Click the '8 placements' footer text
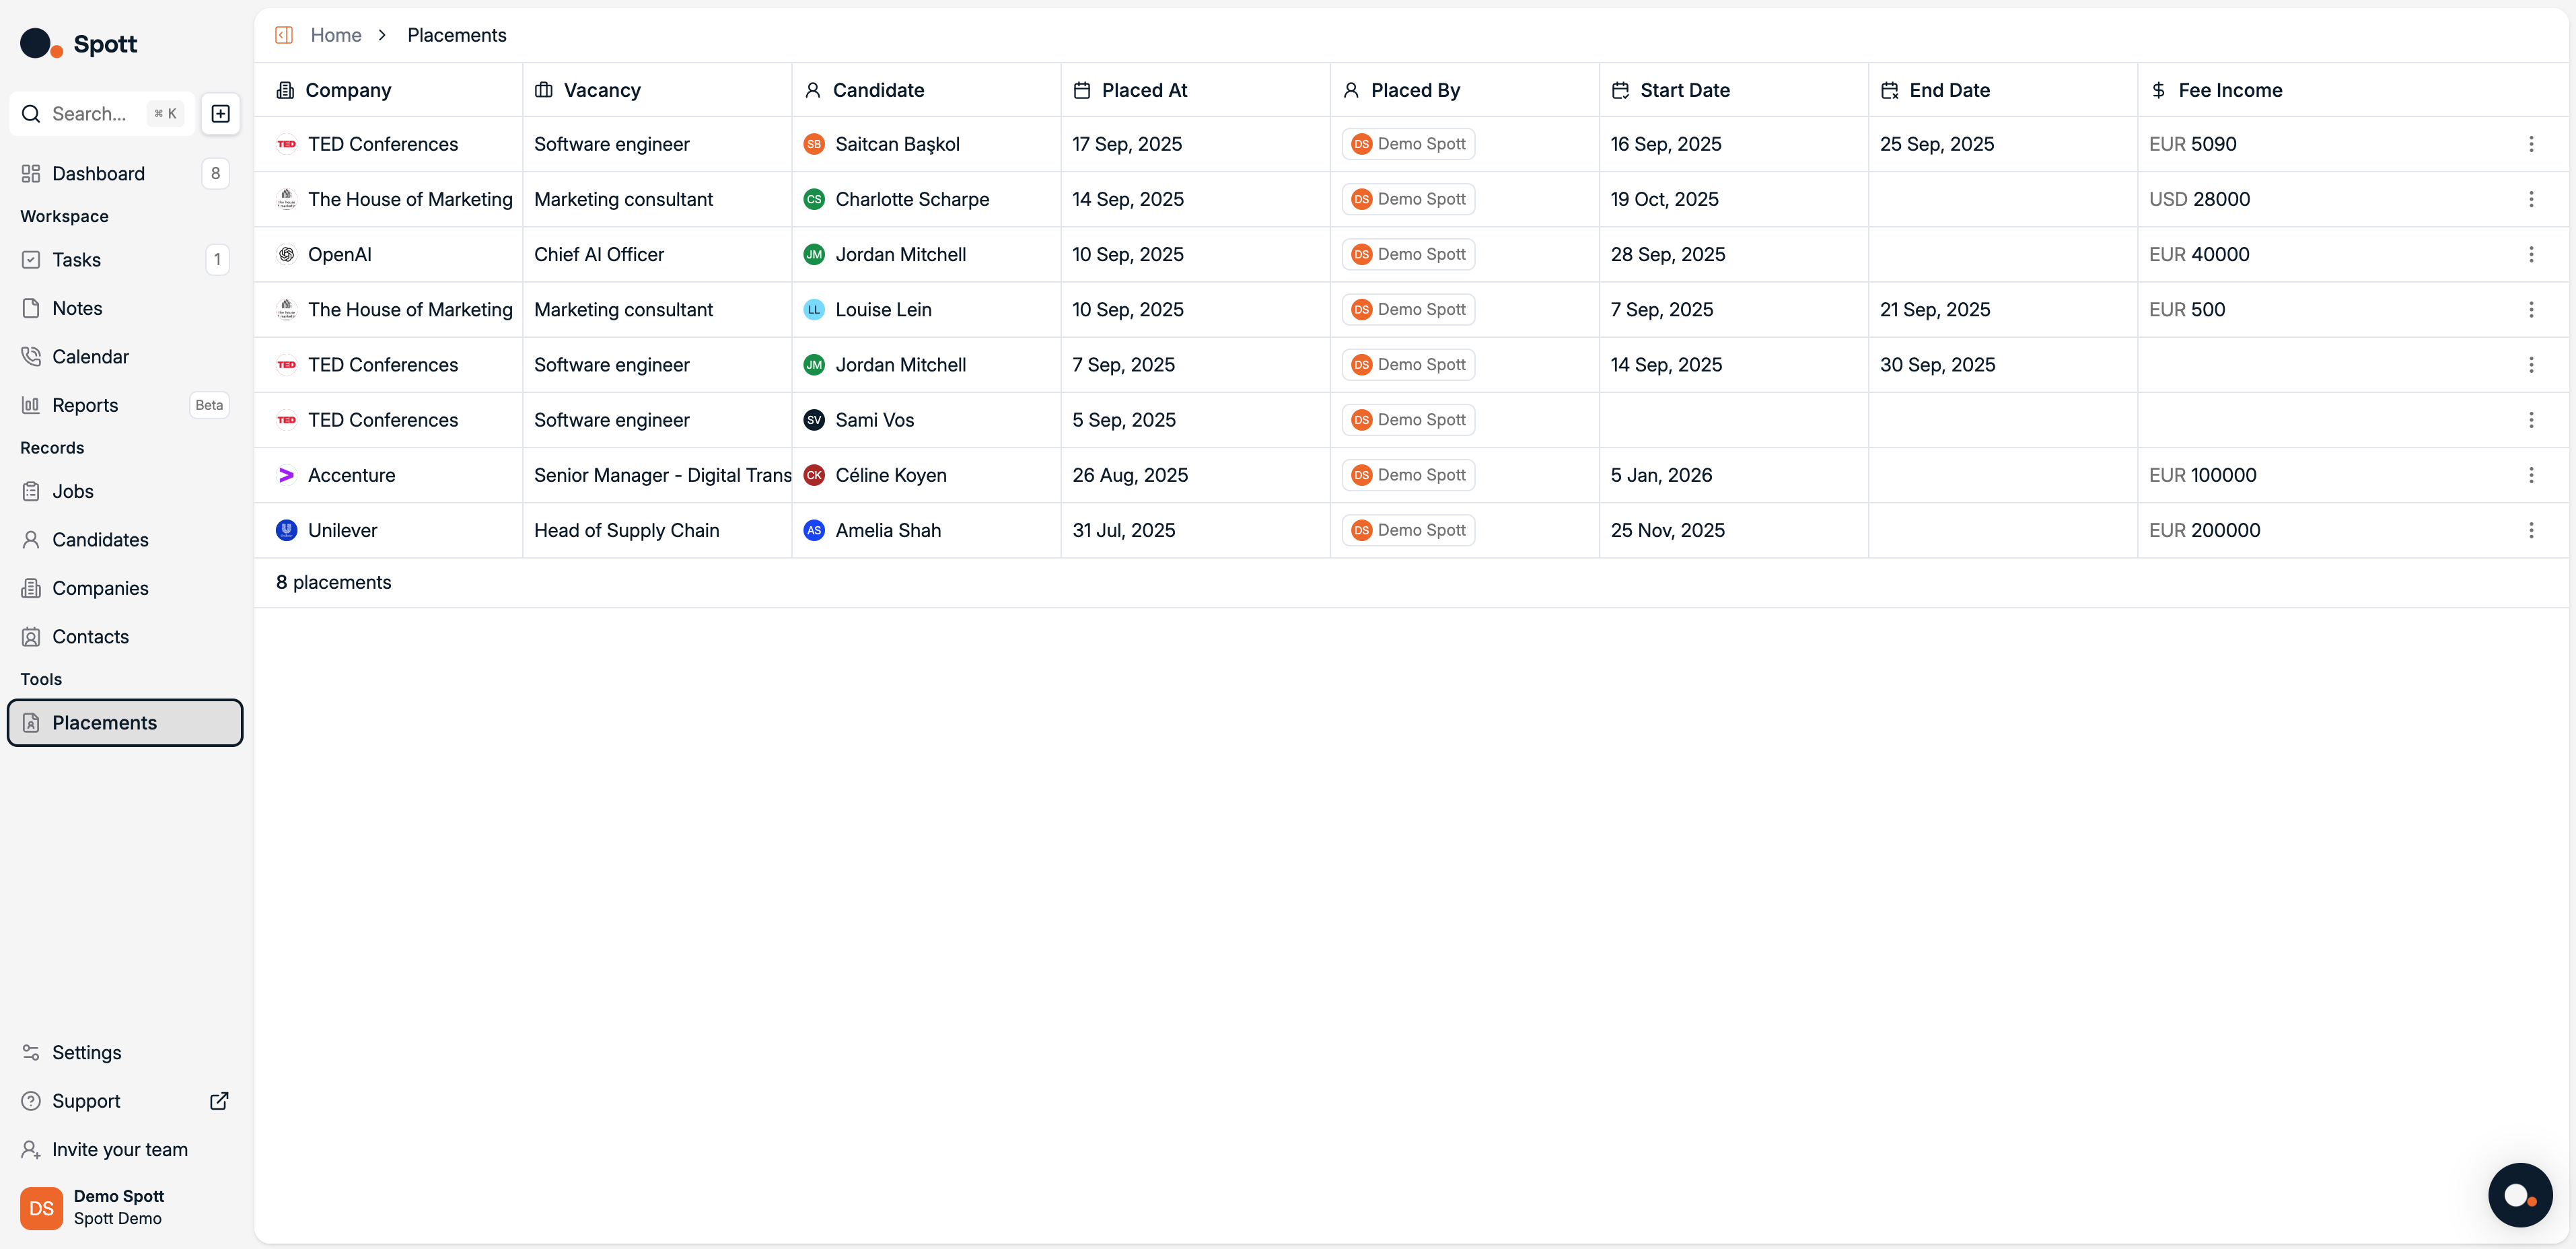2576x1249 pixels. coord(333,582)
